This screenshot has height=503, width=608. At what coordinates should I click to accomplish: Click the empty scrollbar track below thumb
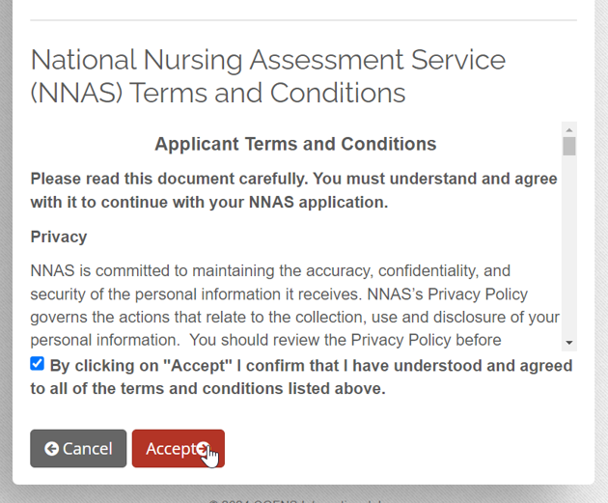pos(569,245)
